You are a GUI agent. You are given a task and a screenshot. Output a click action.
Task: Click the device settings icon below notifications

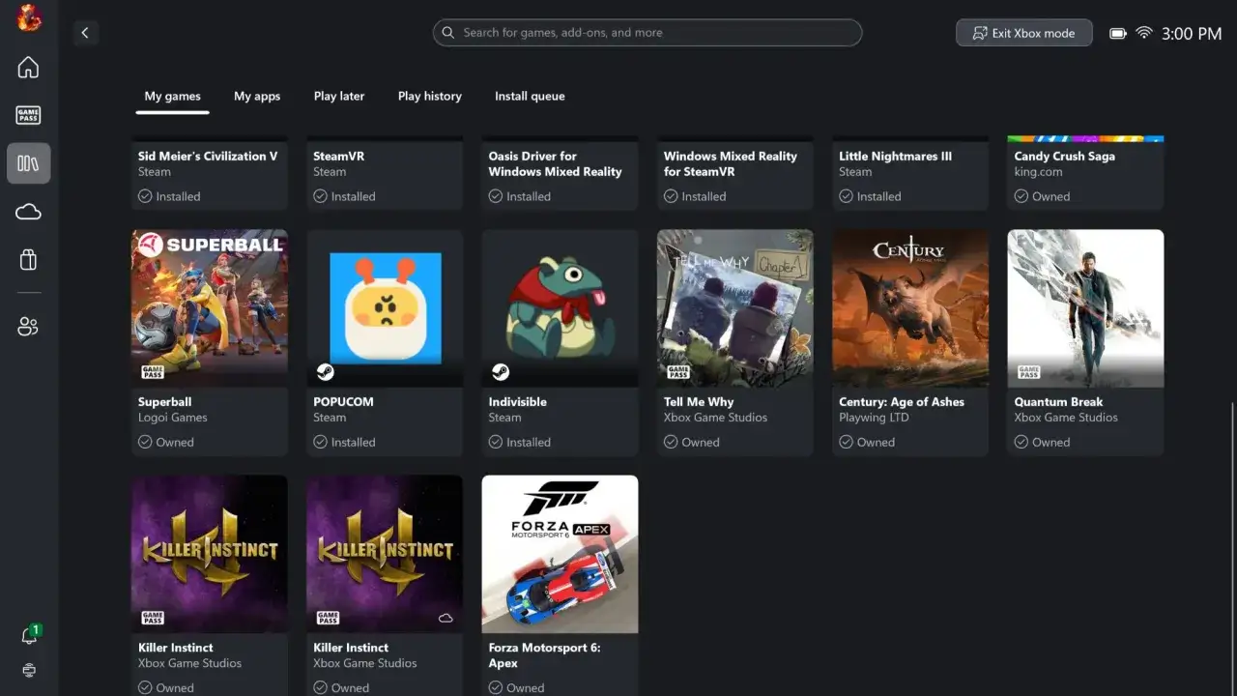pos(29,670)
